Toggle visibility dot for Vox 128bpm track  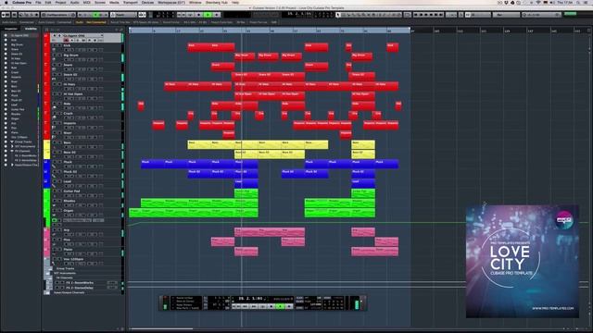[x=6, y=137]
